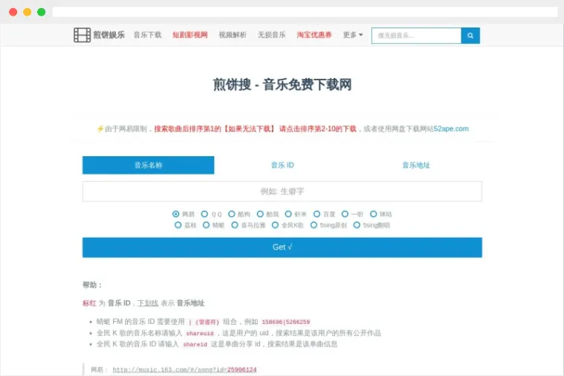Open the music.163.com song example link
This screenshot has height=376, width=564.
point(184,369)
